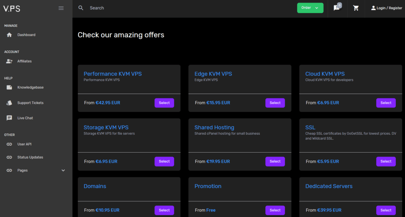
Task: Toggle the hamburger sidebar menu icon
Action: (61, 8)
